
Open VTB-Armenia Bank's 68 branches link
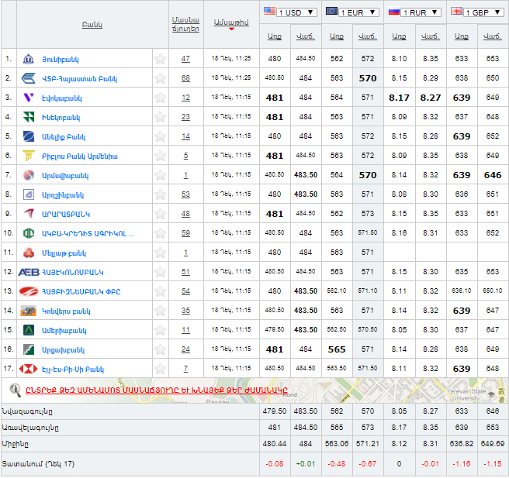[185, 78]
